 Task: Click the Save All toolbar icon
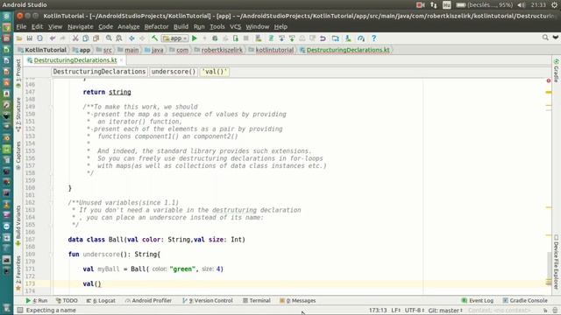[29, 38]
